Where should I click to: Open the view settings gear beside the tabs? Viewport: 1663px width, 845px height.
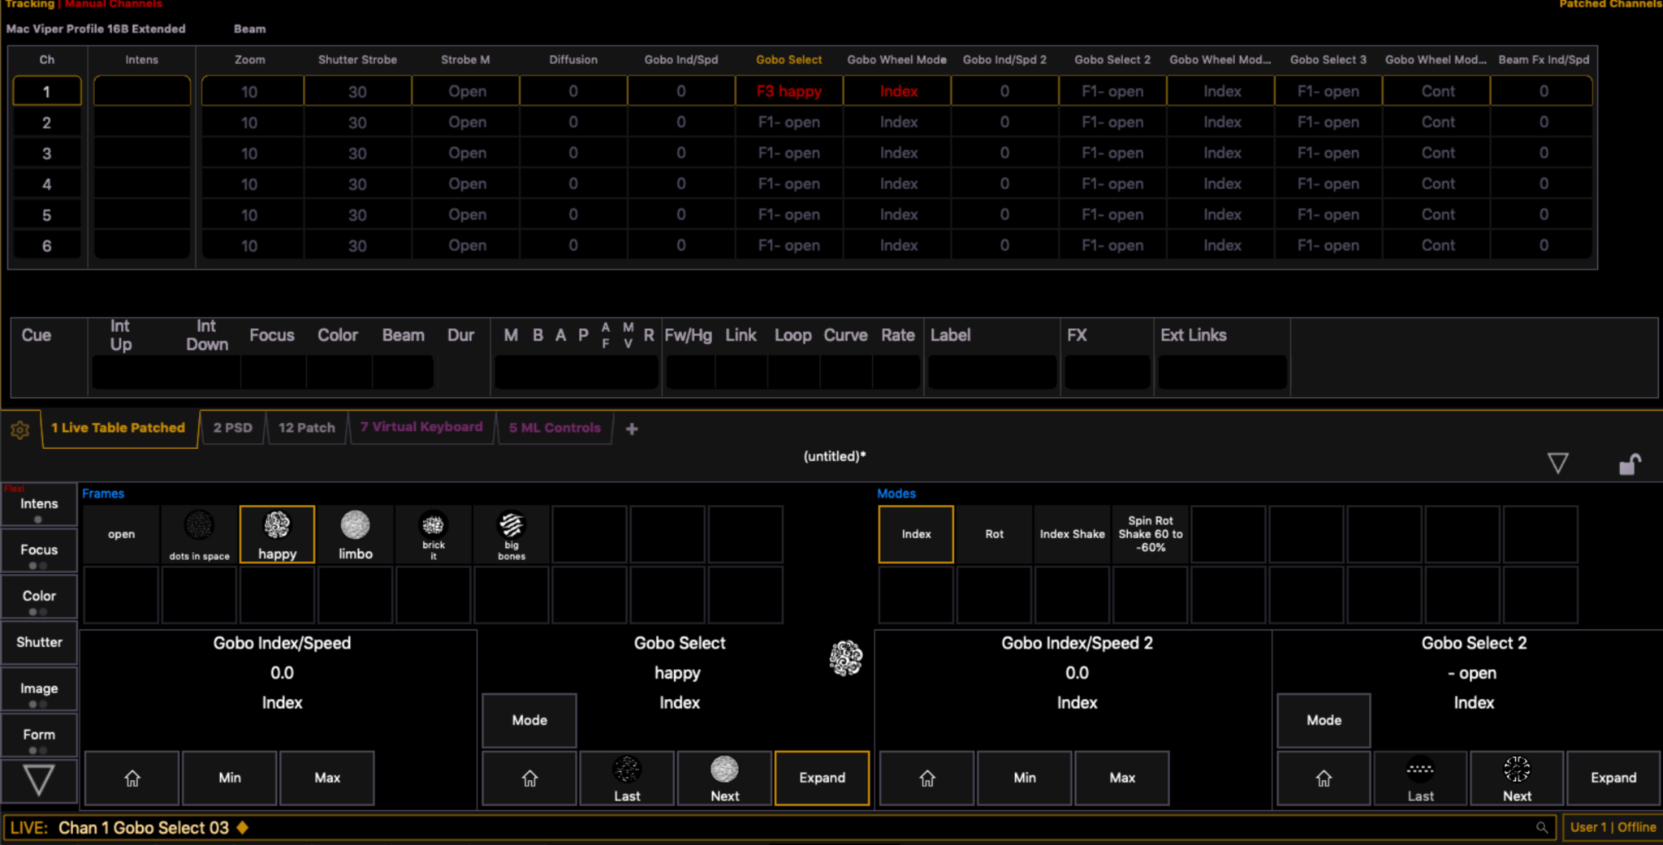(20, 429)
